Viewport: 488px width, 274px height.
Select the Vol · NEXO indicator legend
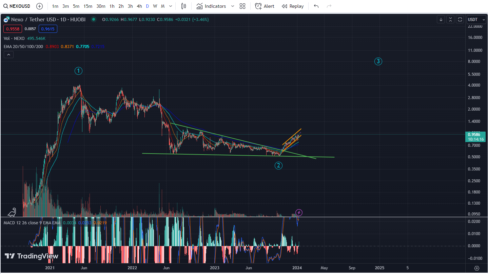pos(14,39)
